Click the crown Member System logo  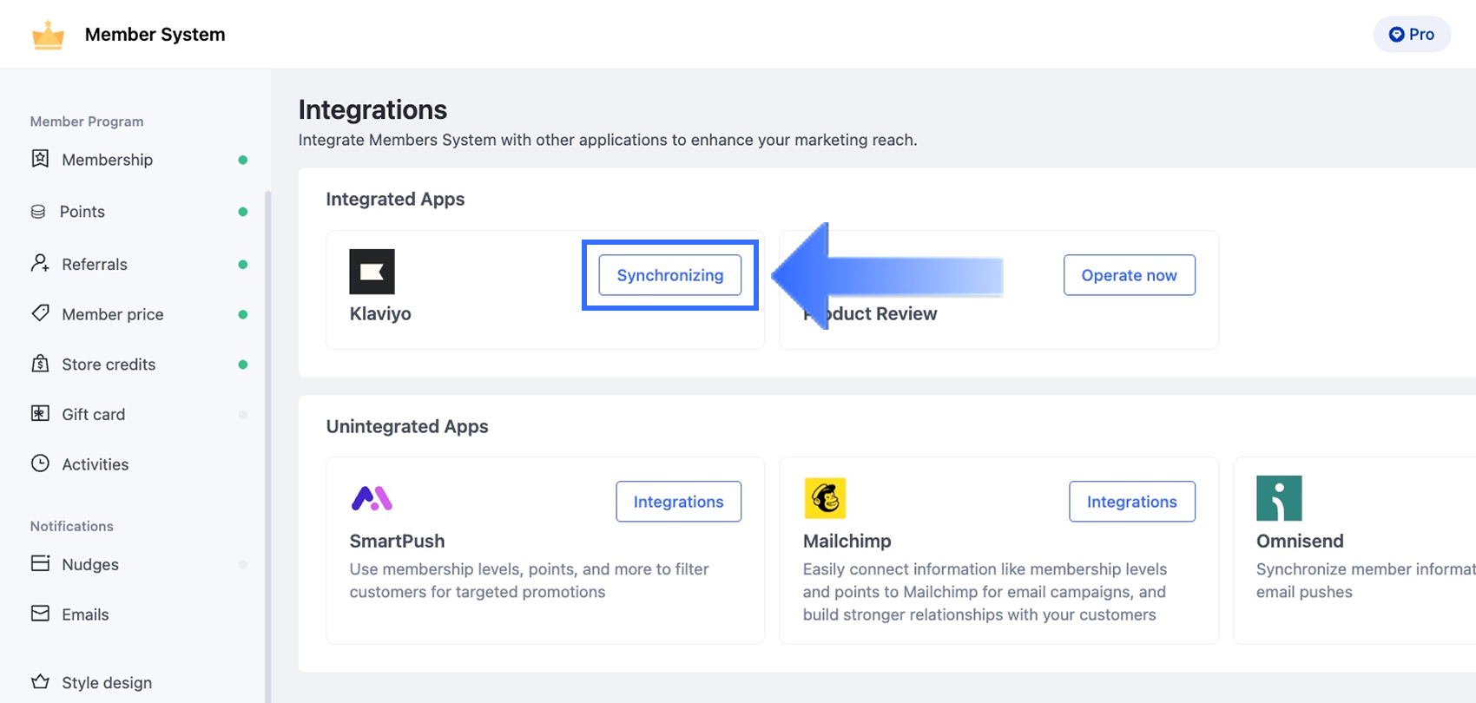click(48, 36)
